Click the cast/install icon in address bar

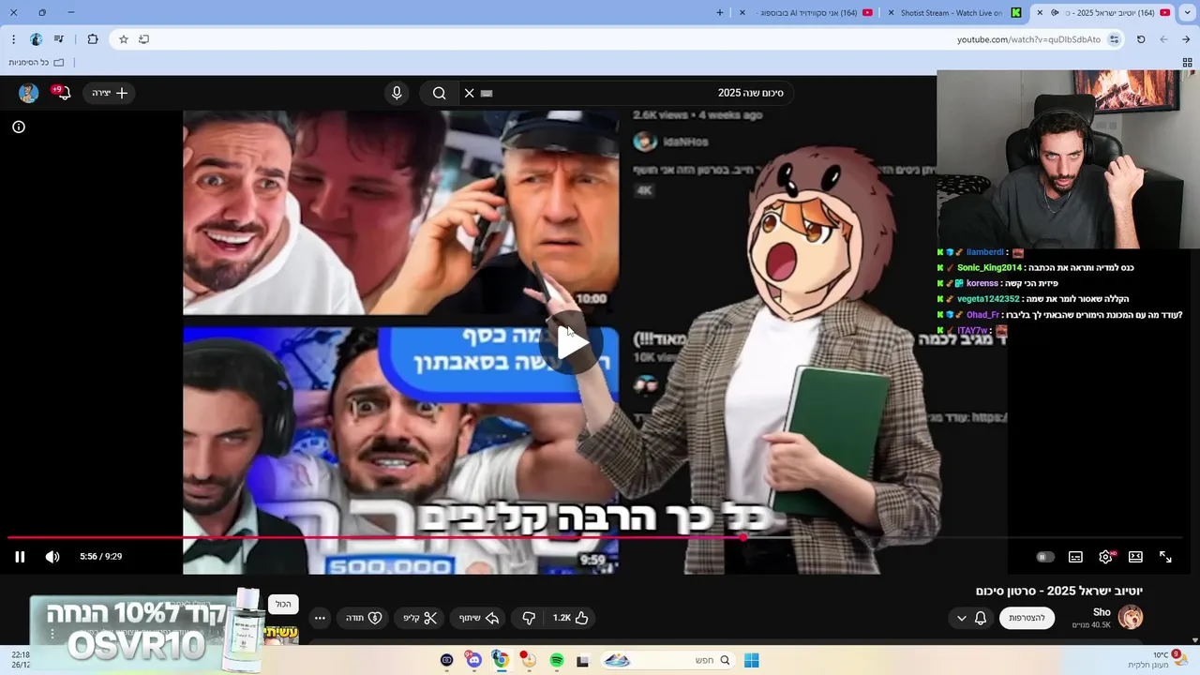[x=143, y=39]
